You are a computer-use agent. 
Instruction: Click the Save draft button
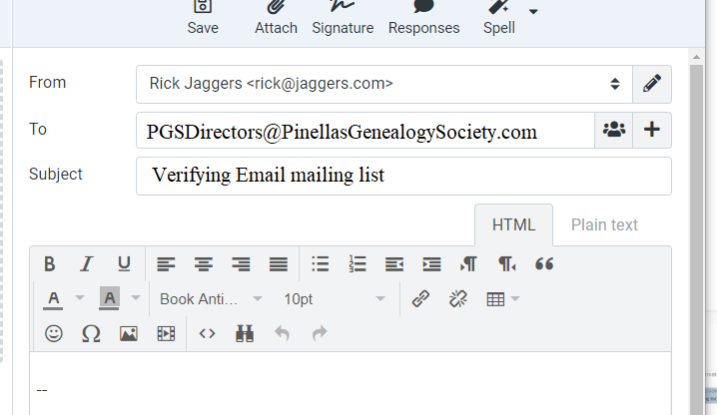pyautogui.click(x=203, y=18)
